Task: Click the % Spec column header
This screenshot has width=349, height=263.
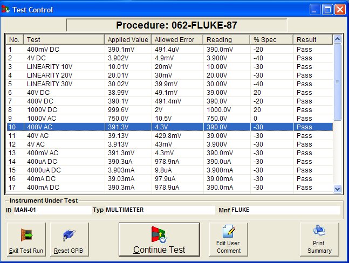Action: [x=271, y=39]
